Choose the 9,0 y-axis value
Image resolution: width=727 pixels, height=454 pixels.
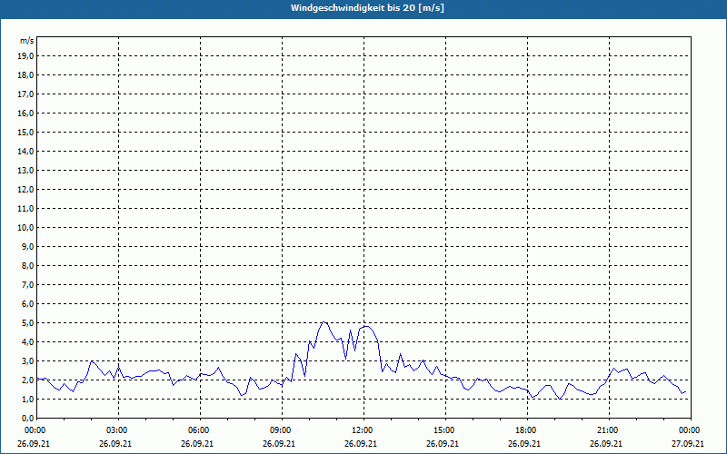coord(27,246)
